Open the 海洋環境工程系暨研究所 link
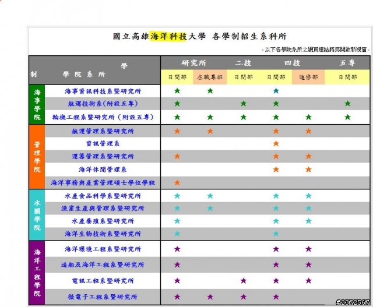 103,249
